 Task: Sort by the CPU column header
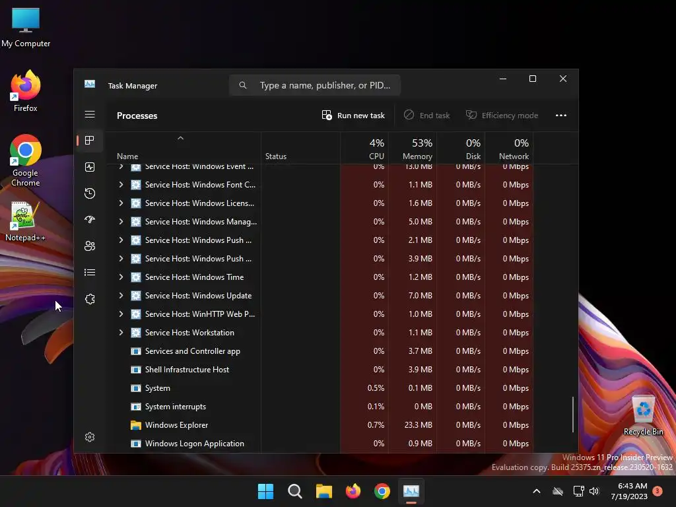[364, 149]
